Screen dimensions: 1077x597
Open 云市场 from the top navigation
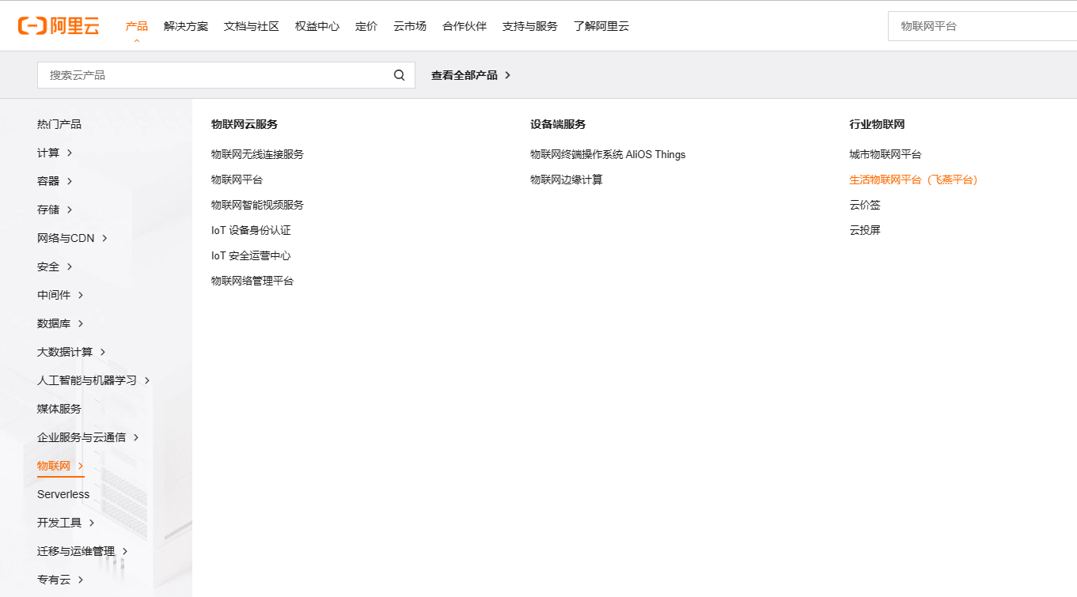click(410, 26)
